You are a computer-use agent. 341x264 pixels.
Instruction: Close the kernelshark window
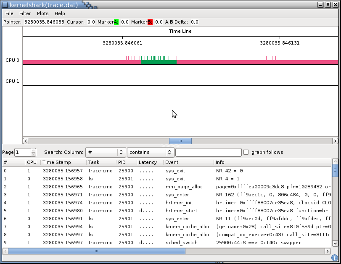coord(336,5)
